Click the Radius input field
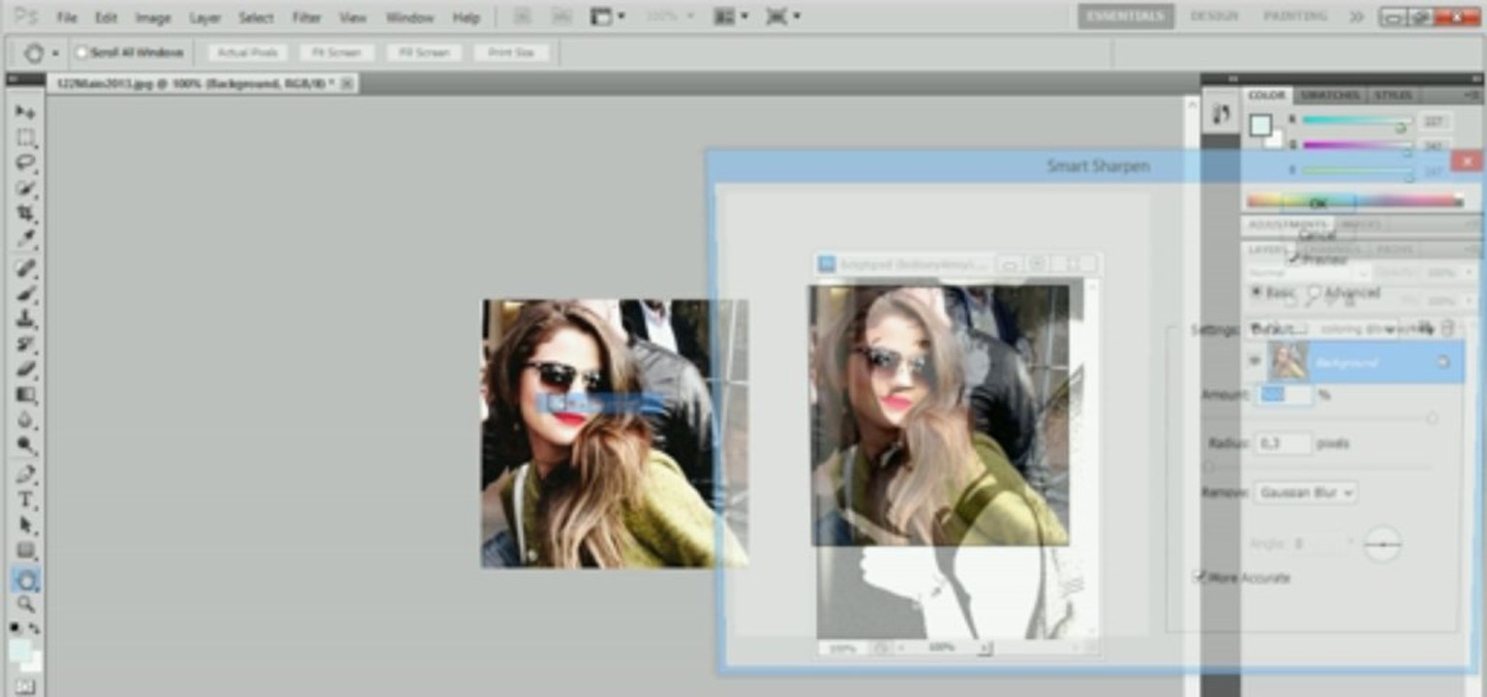Screen dimensions: 1487x697 1284,442
